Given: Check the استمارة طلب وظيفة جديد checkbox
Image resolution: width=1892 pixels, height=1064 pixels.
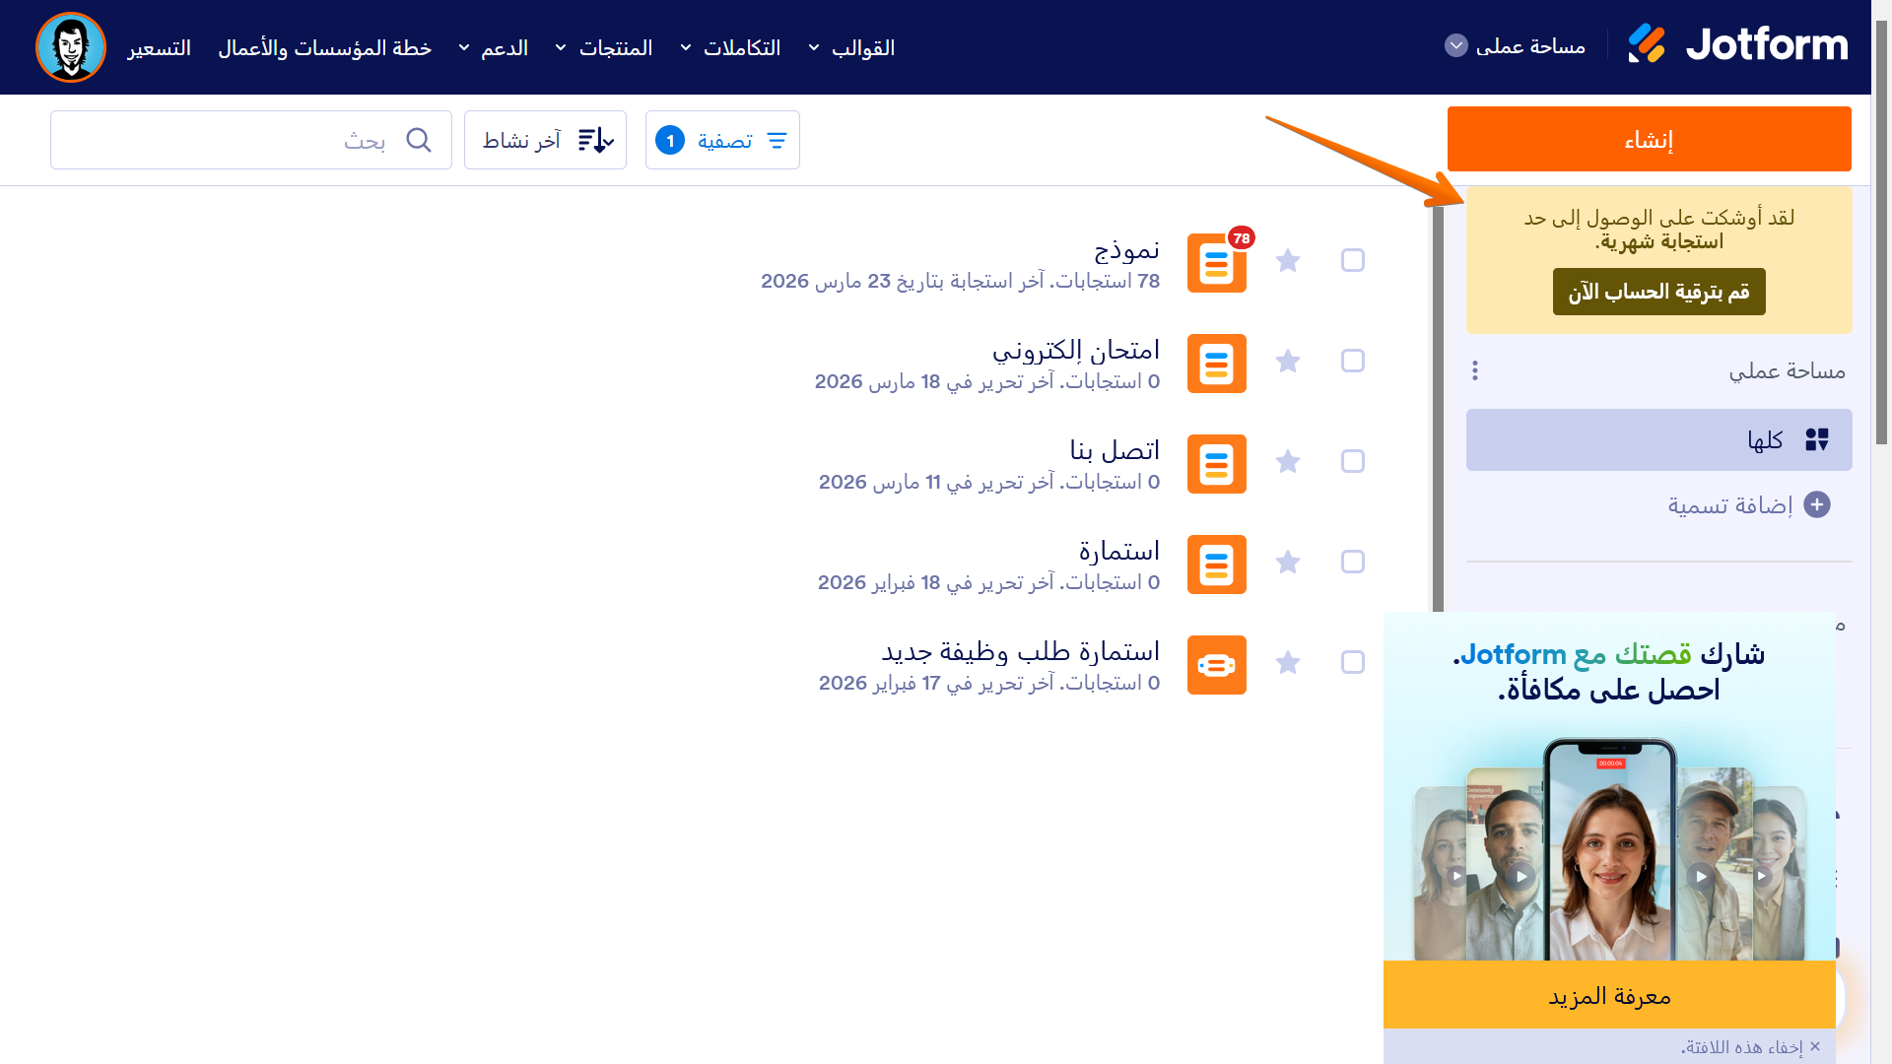Looking at the screenshot, I should 1352,663.
